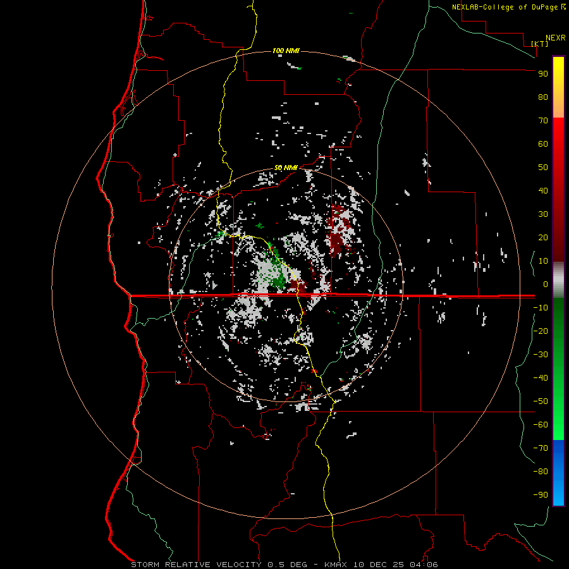Click the "50 NMI" range ring label
The height and width of the screenshot is (569, 569).
pos(286,168)
